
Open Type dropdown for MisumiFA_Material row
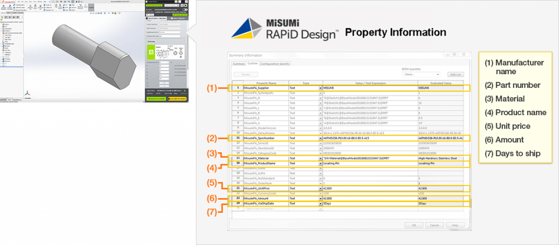pyautogui.click(x=320, y=158)
